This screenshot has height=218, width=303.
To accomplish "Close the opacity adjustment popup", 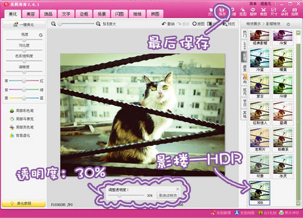I will click(x=178, y=189).
